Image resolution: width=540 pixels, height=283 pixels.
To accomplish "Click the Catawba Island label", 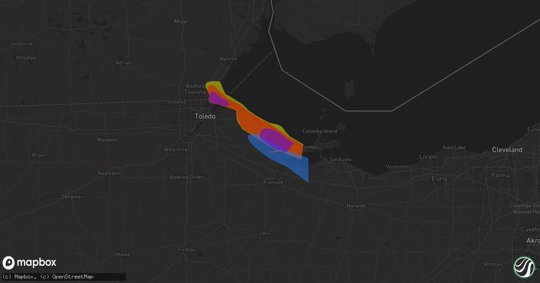I will (319, 131).
